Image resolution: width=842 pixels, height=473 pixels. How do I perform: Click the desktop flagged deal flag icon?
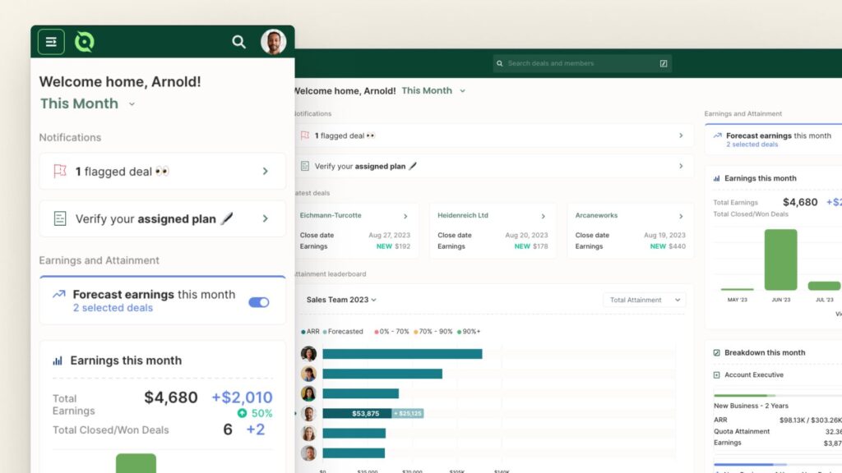[x=305, y=135]
